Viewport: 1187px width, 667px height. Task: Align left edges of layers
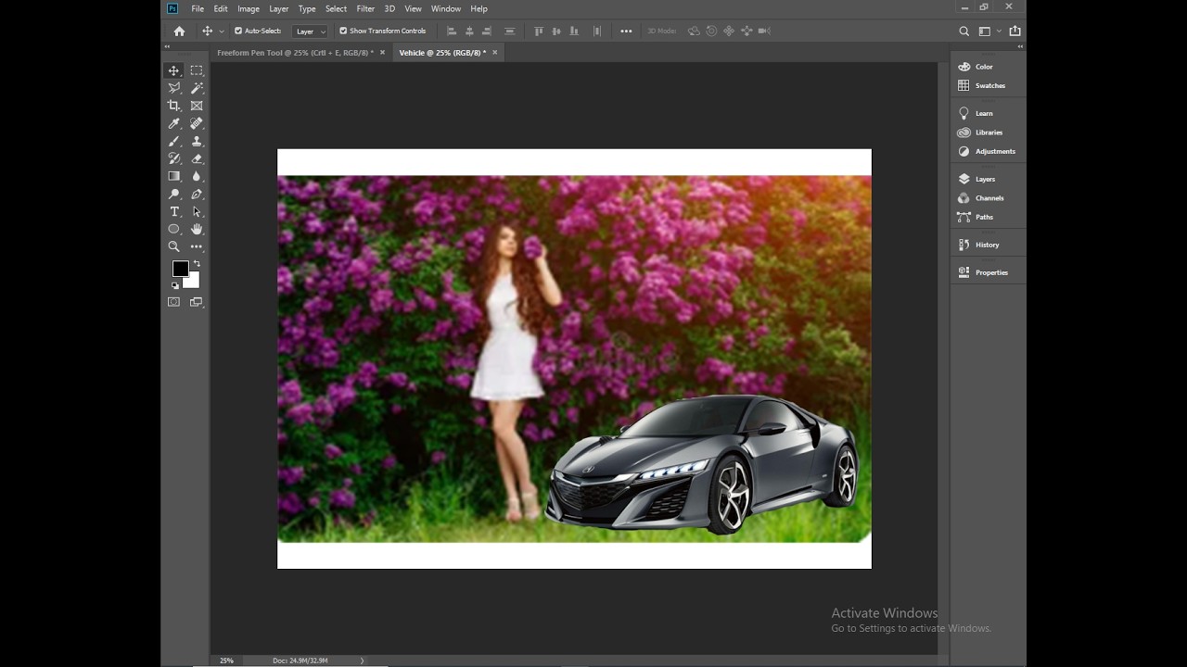(x=452, y=31)
